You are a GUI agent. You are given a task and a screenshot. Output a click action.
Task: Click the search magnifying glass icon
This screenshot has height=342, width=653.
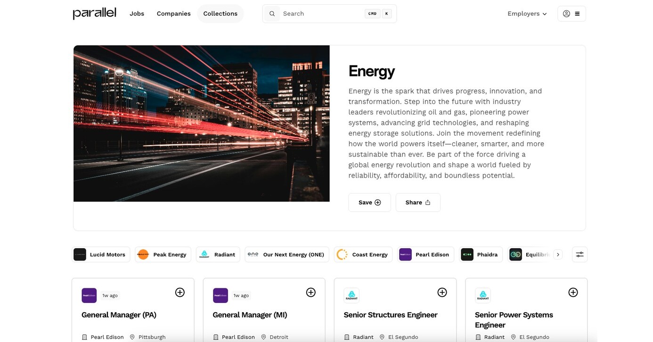point(272,13)
